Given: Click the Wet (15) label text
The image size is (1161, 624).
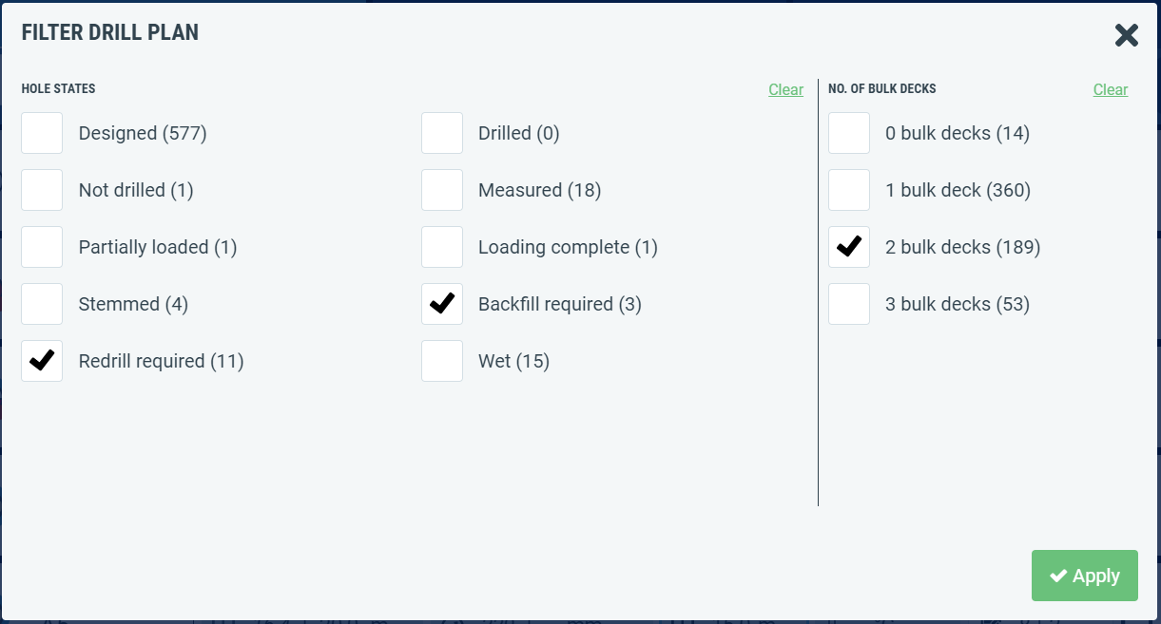Looking at the screenshot, I should tap(514, 361).
